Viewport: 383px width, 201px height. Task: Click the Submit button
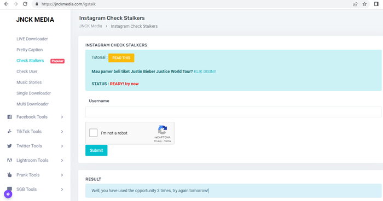(x=96, y=150)
